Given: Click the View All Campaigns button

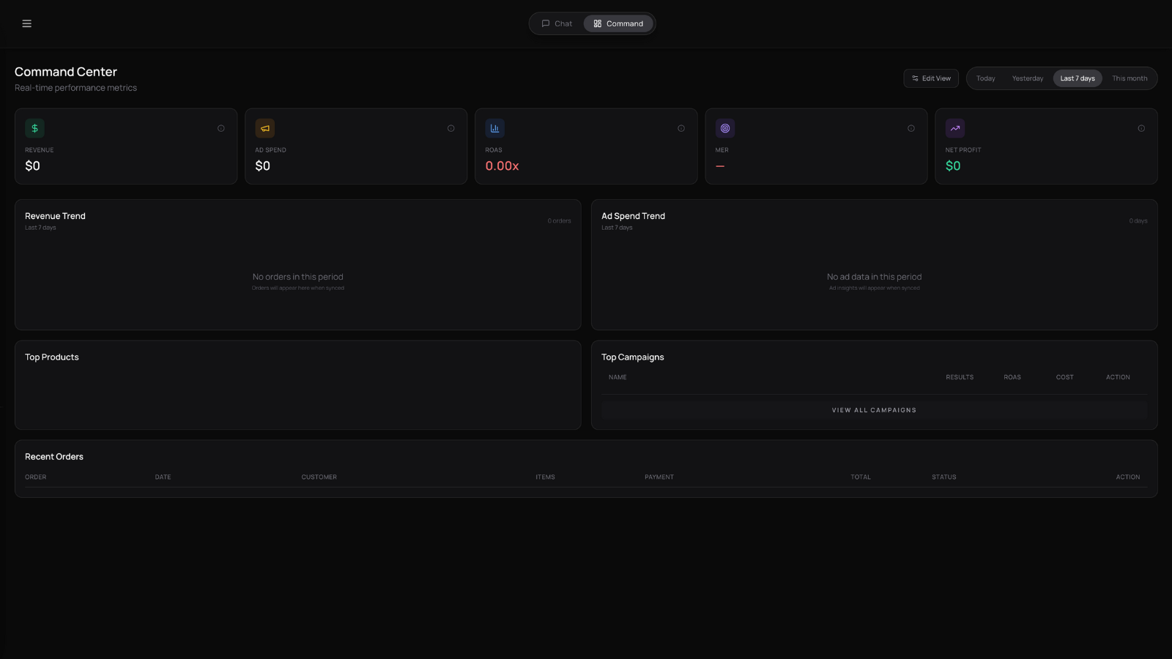Looking at the screenshot, I should [873, 410].
